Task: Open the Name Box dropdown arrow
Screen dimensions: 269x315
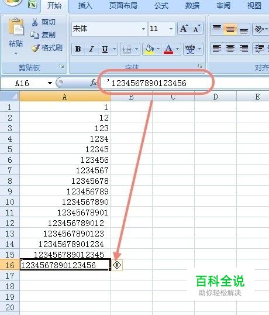Action: (50, 83)
